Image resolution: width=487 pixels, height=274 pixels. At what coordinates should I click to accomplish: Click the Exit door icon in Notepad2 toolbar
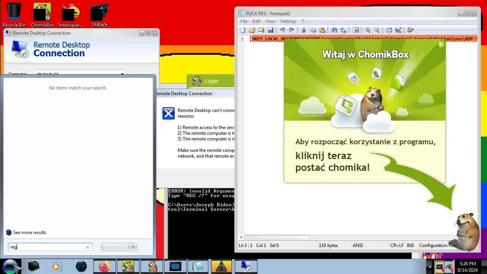410,30
